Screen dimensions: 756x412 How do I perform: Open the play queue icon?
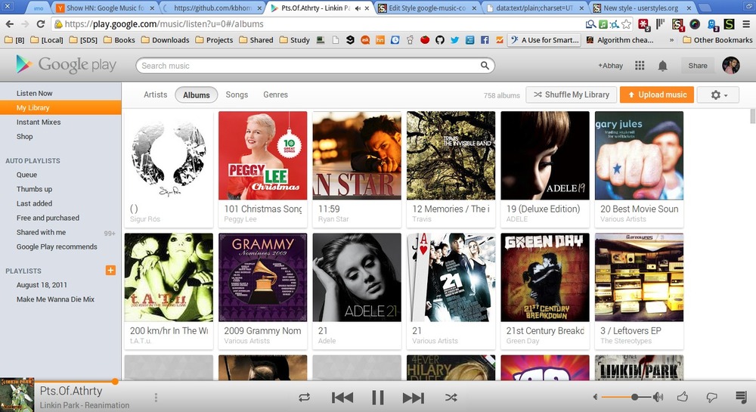(x=741, y=397)
